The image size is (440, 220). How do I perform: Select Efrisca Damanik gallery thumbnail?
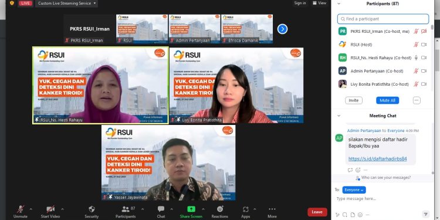click(x=247, y=29)
